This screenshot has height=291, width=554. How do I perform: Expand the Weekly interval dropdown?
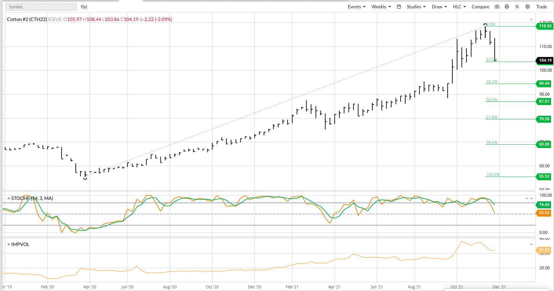coord(381,7)
